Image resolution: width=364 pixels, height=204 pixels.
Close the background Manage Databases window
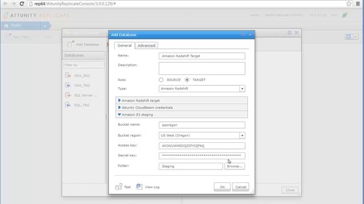pos(296,33)
